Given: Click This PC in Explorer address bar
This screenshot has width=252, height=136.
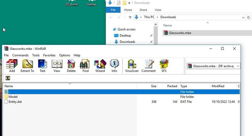Looking at the screenshot, I should pyautogui.click(x=149, y=17).
